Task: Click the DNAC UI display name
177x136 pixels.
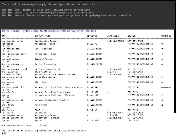Action: click(x=40, y=110)
